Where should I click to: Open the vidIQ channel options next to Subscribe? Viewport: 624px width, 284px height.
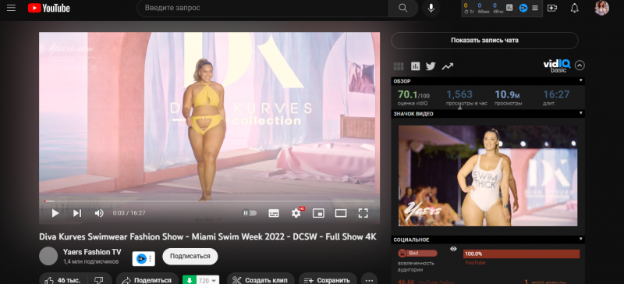coord(144,259)
